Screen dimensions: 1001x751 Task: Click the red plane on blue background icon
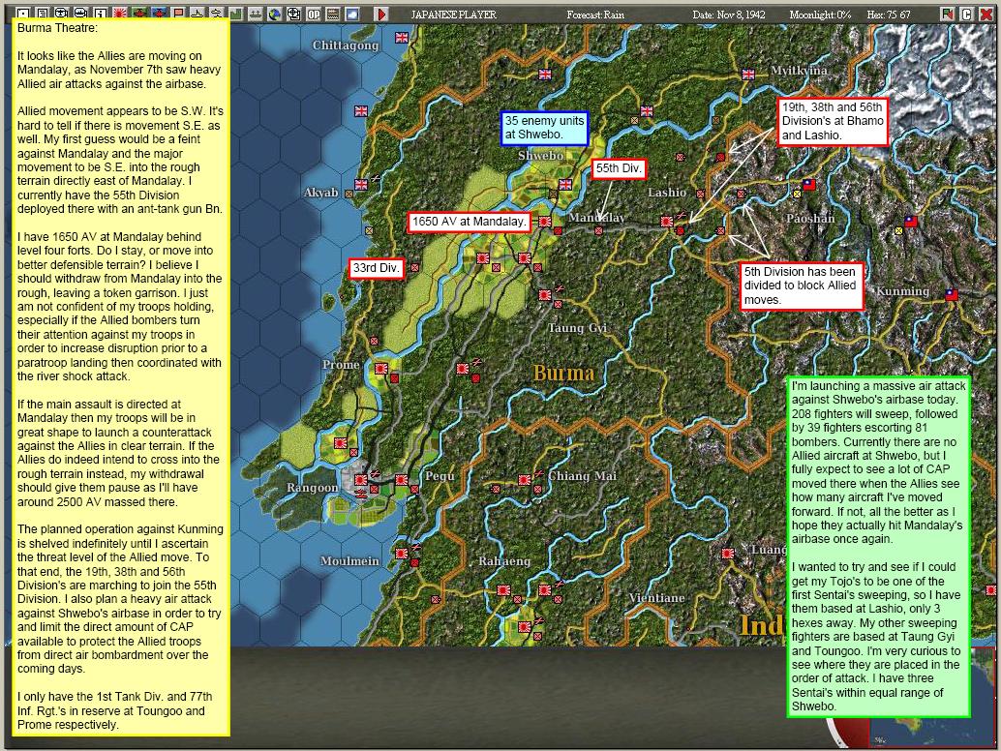click(159, 14)
